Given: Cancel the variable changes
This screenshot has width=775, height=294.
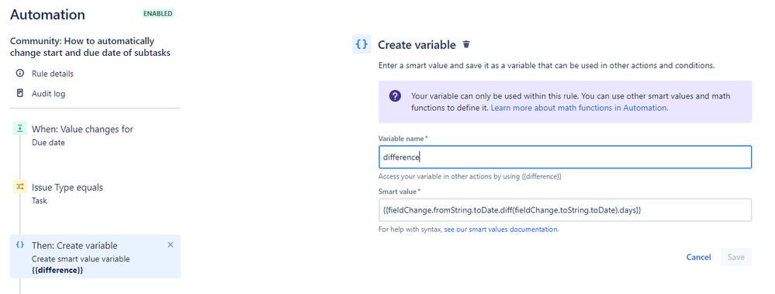Looking at the screenshot, I should click(698, 257).
